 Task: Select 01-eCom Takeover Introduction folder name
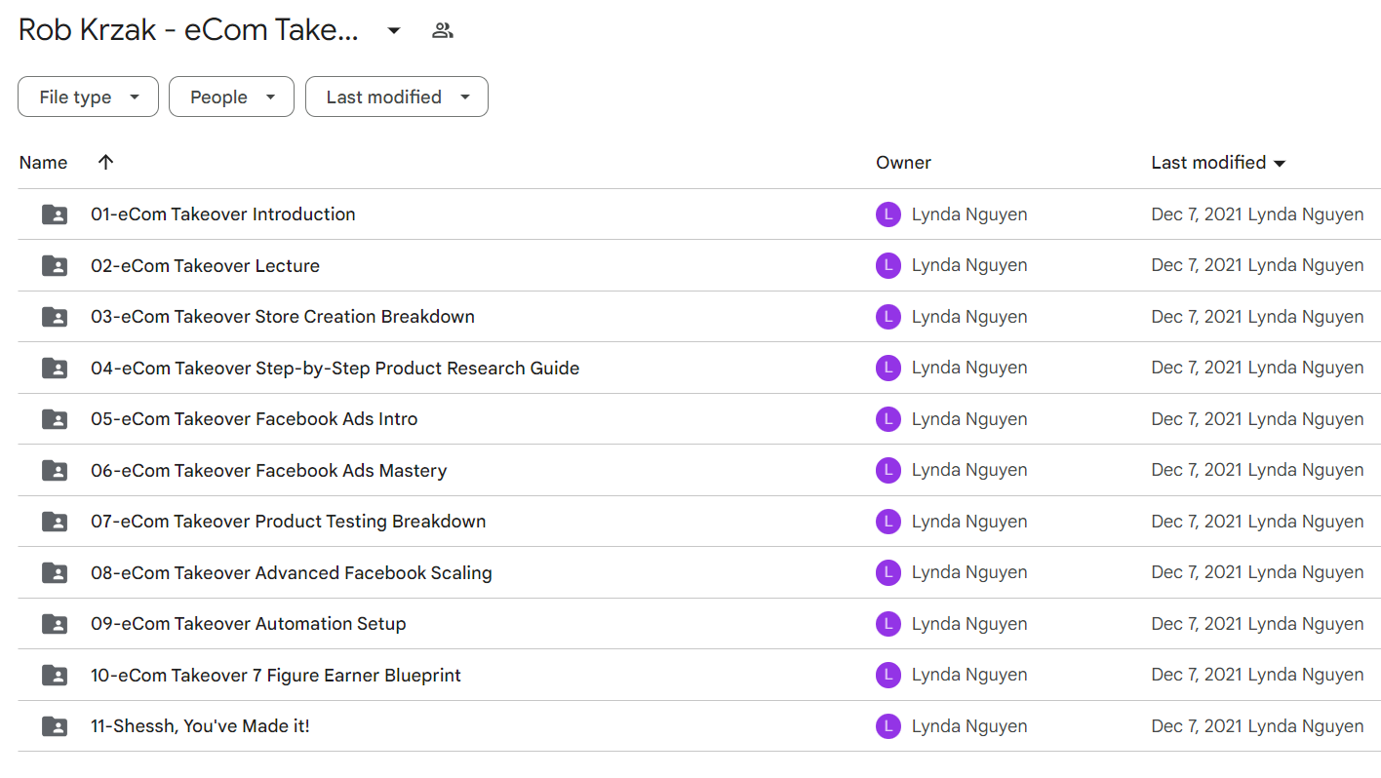click(223, 214)
